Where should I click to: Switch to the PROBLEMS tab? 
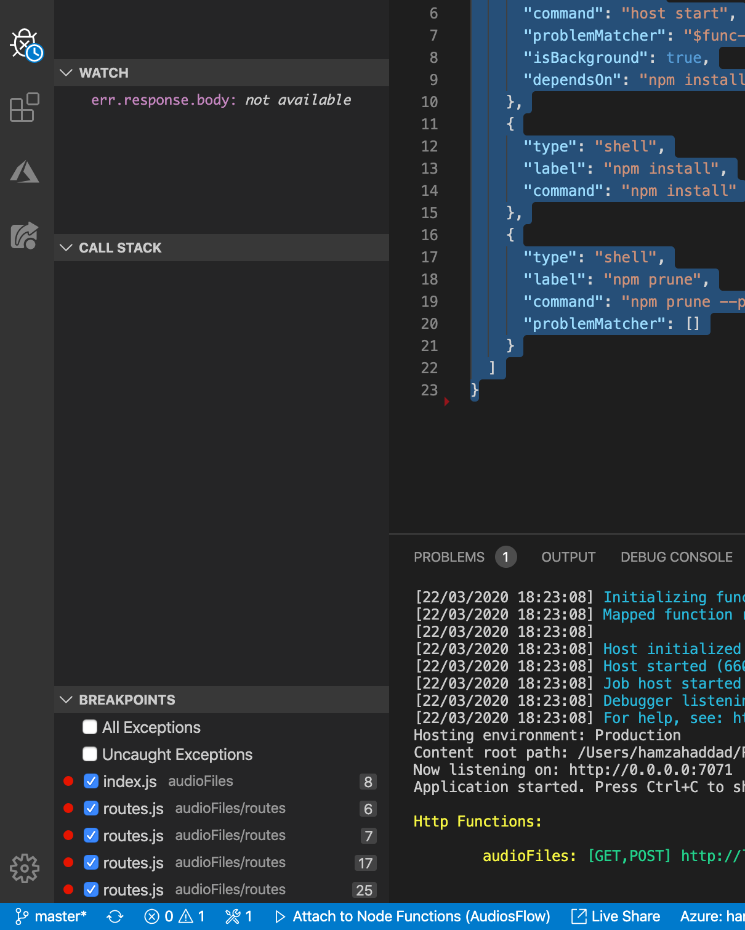(449, 557)
